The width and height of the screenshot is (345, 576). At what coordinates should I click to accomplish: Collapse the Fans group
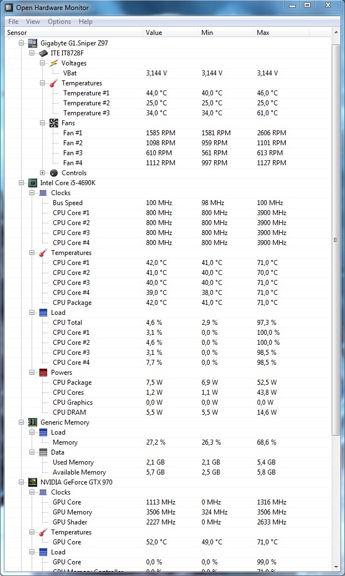point(43,123)
